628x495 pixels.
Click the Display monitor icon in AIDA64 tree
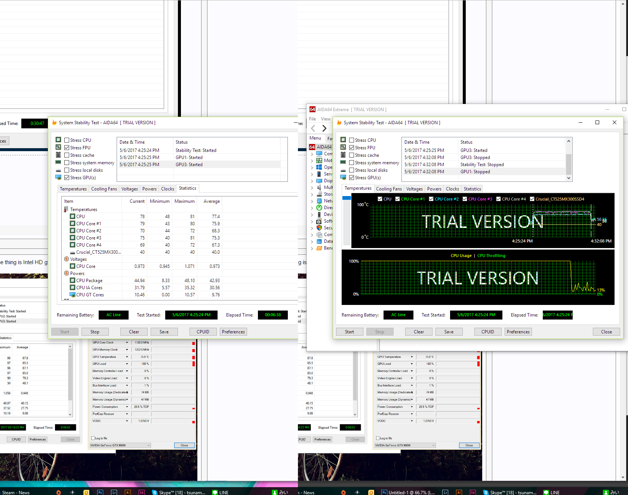click(x=319, y=181)
